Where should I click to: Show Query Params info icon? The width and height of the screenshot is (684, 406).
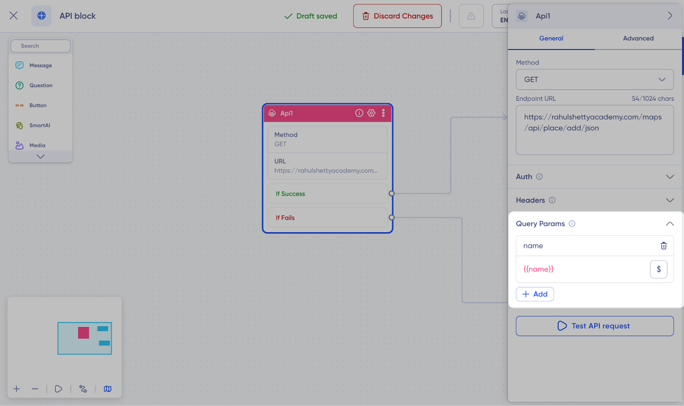(572, 224)
